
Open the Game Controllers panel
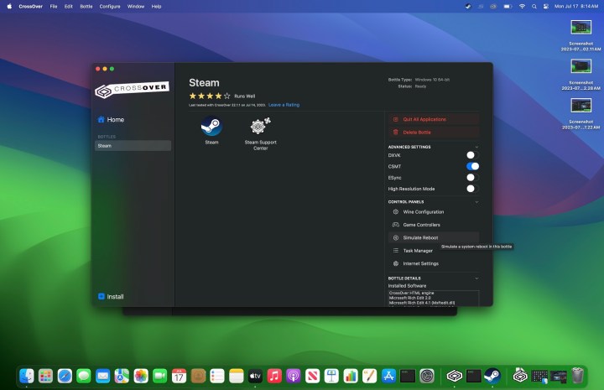[434, 225]
